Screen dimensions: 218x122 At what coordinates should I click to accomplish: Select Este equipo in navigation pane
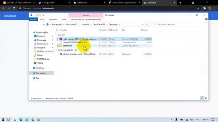point(41,73)
